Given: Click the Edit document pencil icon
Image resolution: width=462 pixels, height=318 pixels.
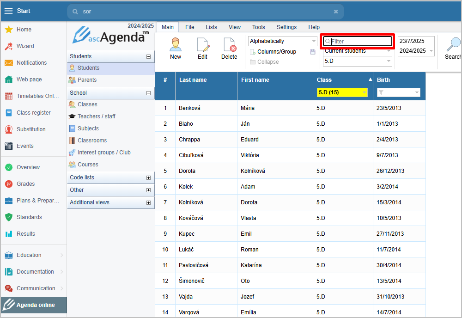Looking at the screenshot, I should point(203,44).
